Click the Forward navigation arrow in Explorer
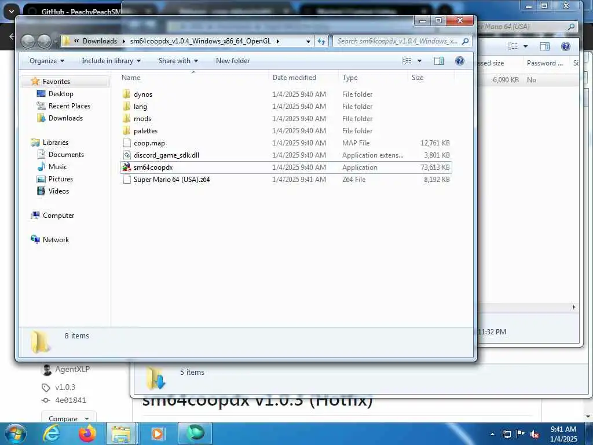 tap(44, 41)
